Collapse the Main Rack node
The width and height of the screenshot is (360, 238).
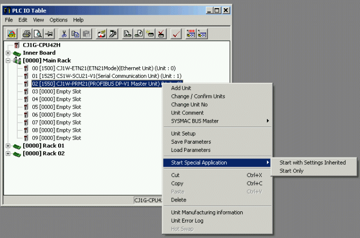pyautogui.click(x=8, y=61)
